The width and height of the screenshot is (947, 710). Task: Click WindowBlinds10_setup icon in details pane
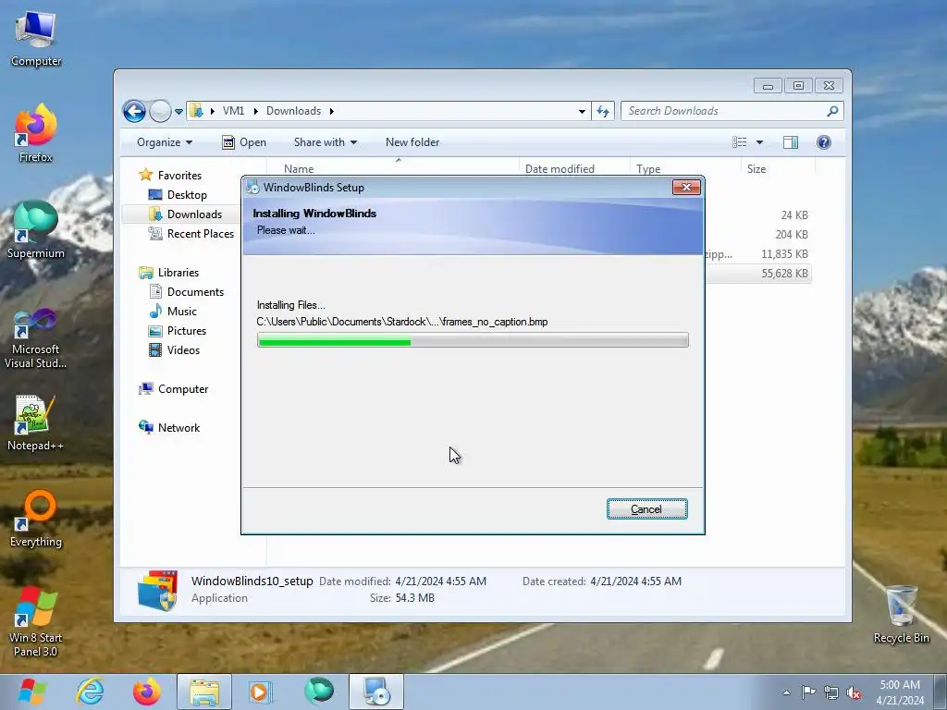click(157, 590)
